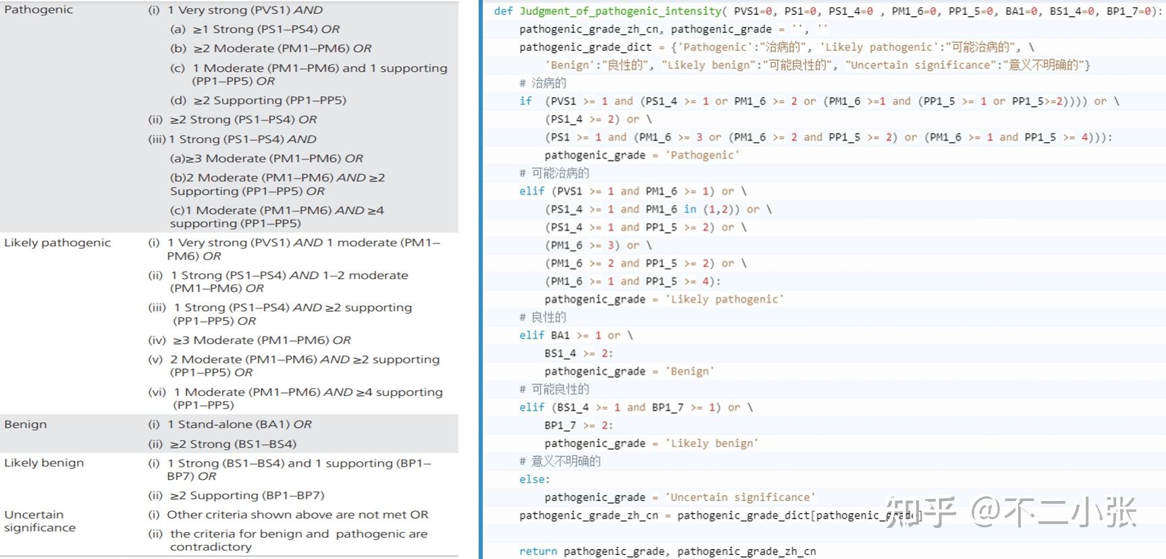The height and width of the screenshot is (559, 1166).
Task: Click the '(PM1_6 >= 3) or' code line
Action: (x=592, y=245)
